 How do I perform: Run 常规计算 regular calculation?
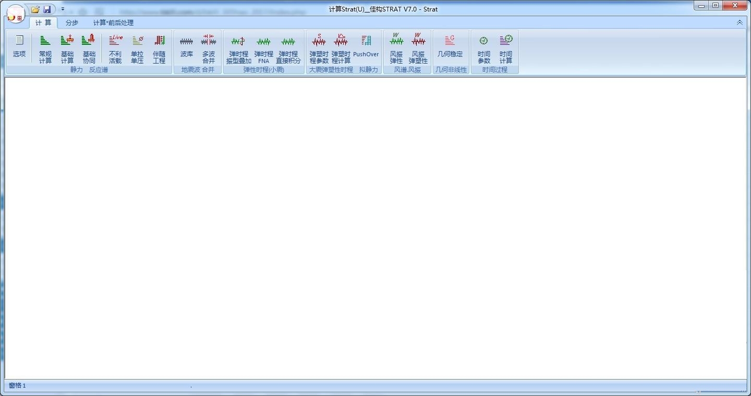click(x=45, y=48)
